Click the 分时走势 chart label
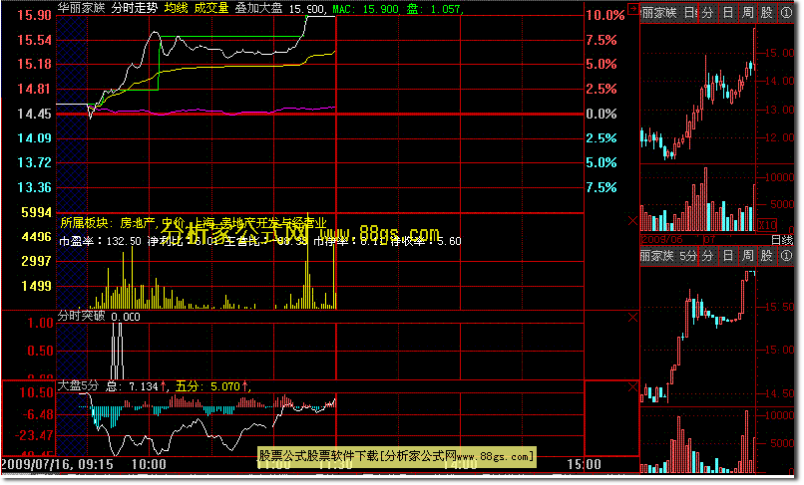This screenshot has height=485, width=804. coord(135,8)
